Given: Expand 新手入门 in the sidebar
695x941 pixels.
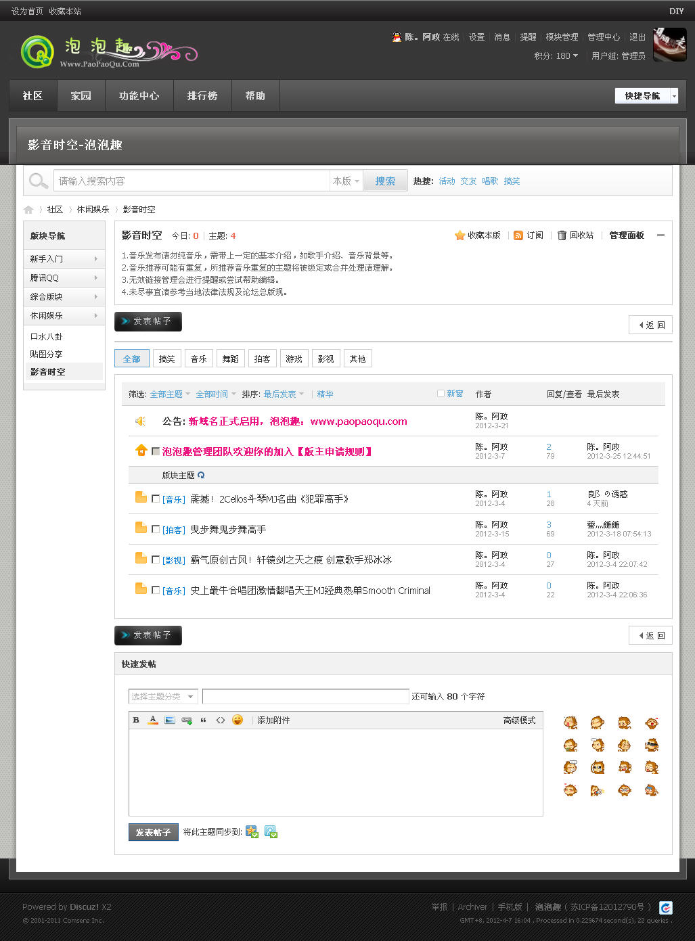Looking at the screenshot, I should pyautogui.click(x=64, y=259).
